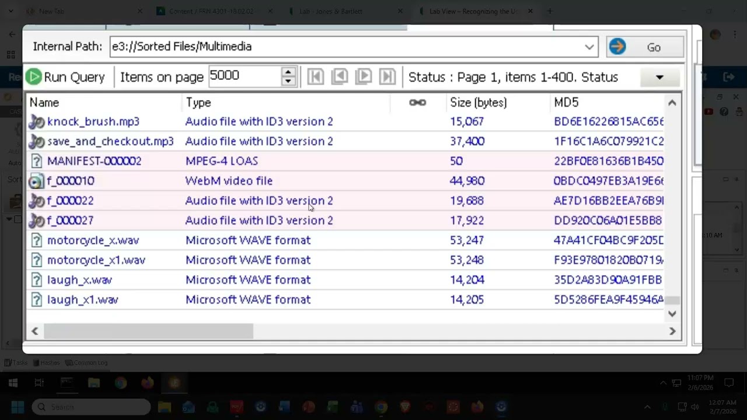Click the question-mark icon beside laugh_x1.wav
This screenshot has width=747, height=420.
coord(36,300)
